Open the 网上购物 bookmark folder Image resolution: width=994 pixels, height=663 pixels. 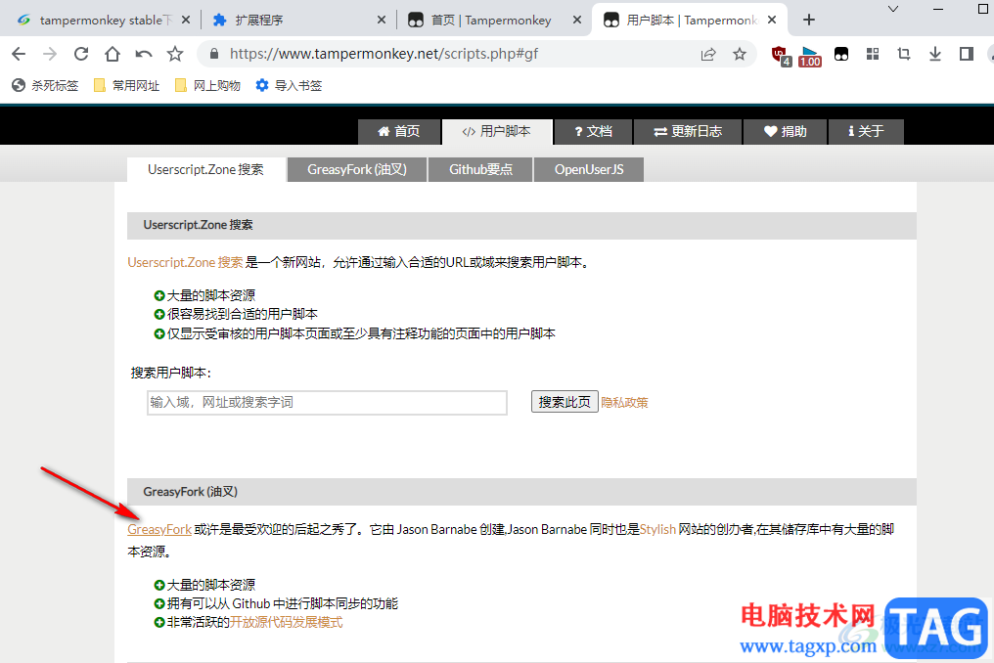(x=207, y=86)
